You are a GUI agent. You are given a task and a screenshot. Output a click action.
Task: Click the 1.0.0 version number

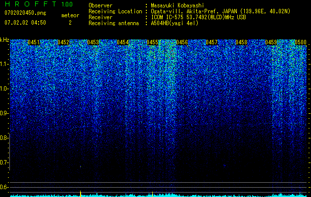67,4
